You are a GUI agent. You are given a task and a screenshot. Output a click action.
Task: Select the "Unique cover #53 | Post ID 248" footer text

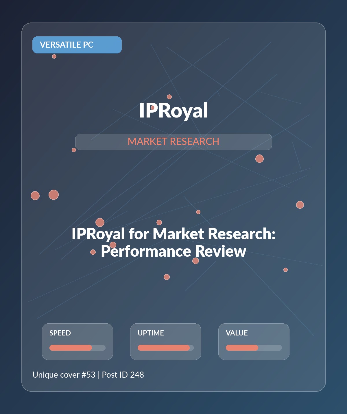[88, 375]
